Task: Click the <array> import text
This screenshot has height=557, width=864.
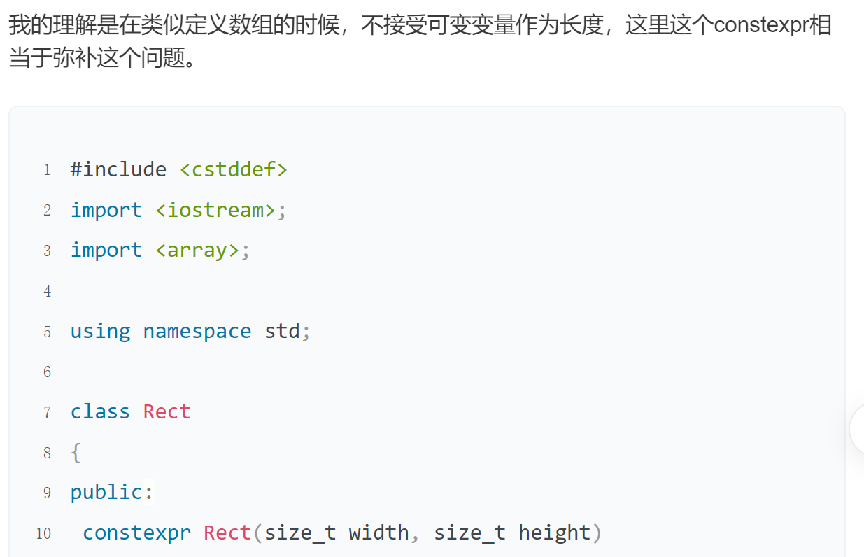Action: 197,250
